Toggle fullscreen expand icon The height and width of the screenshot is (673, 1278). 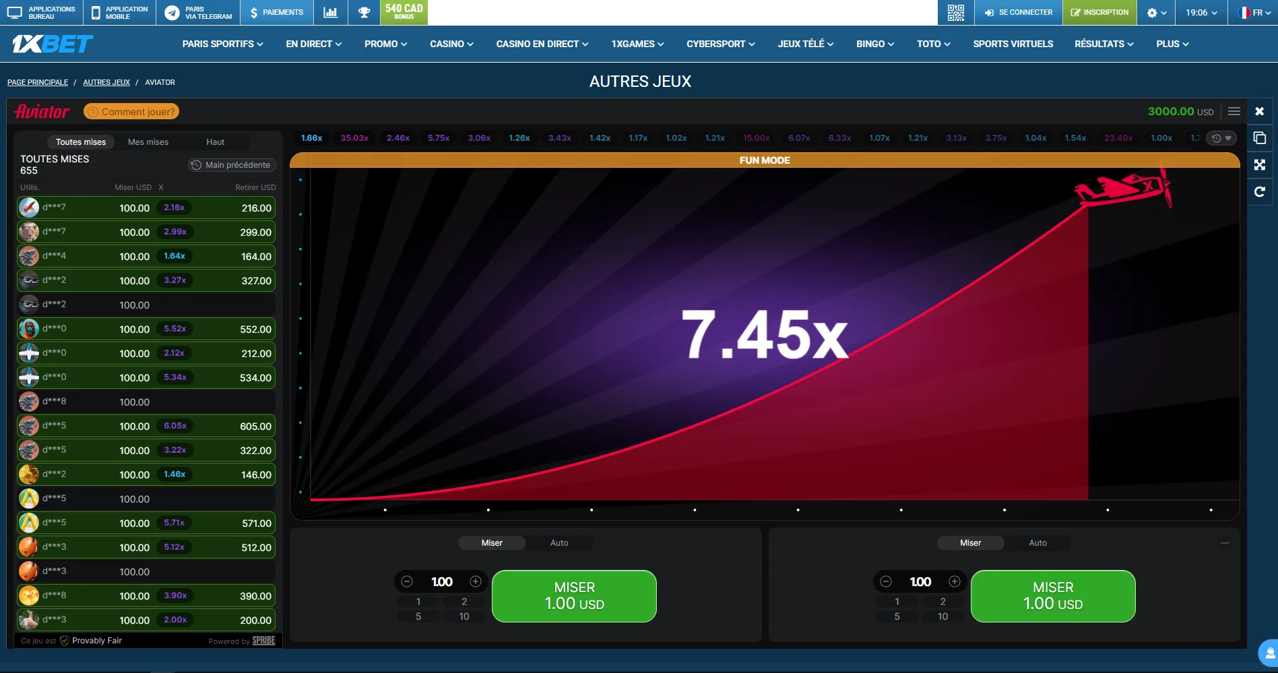coord(1260,165)
